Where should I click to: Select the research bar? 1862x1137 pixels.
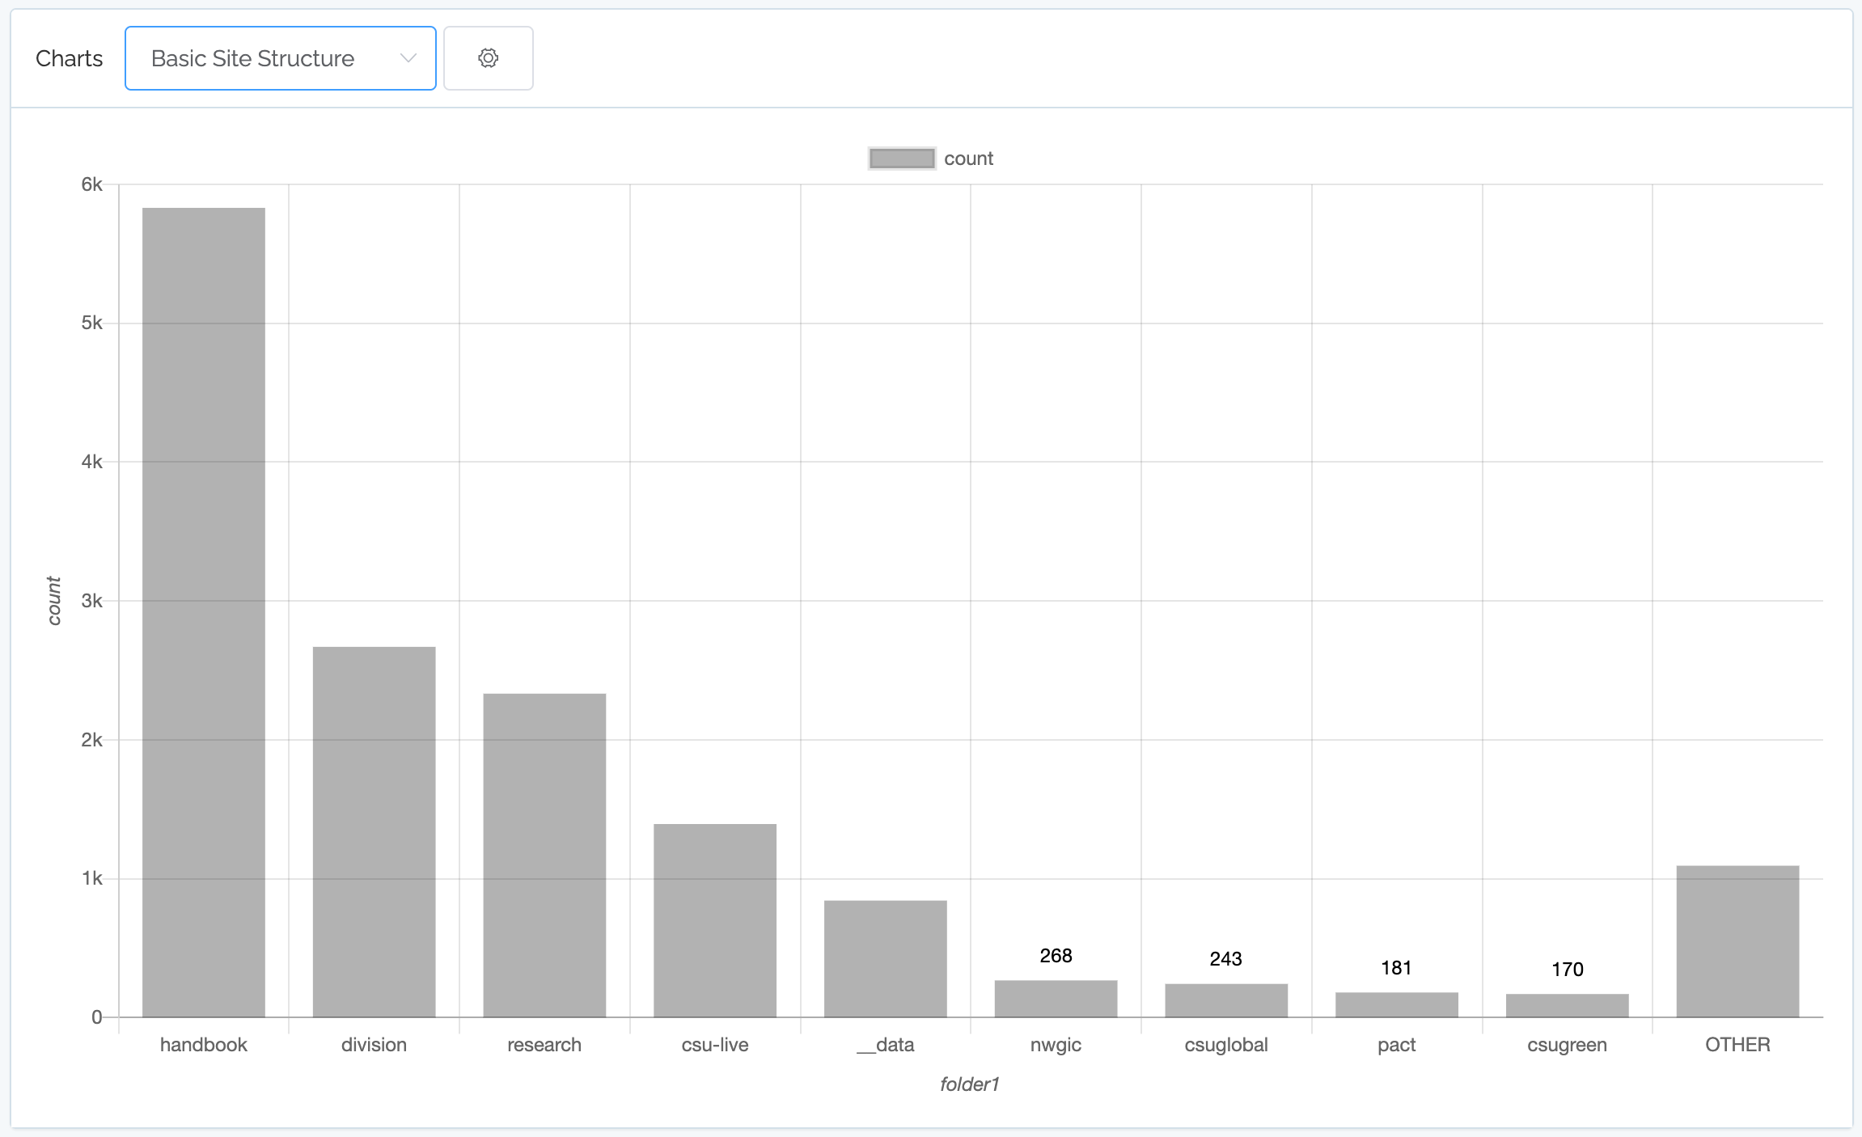(544, 855)
